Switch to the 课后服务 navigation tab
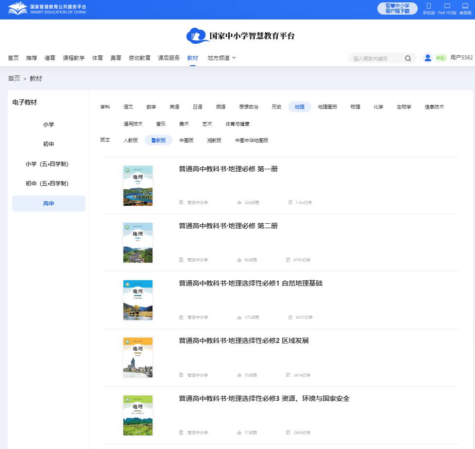 click(169, 57)
